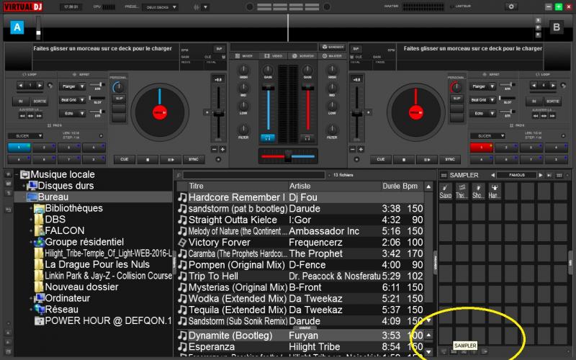This screenshot has width=576, height=360.
Task: Toggle Sandbox button above mixer
Action: coord(333,47)
